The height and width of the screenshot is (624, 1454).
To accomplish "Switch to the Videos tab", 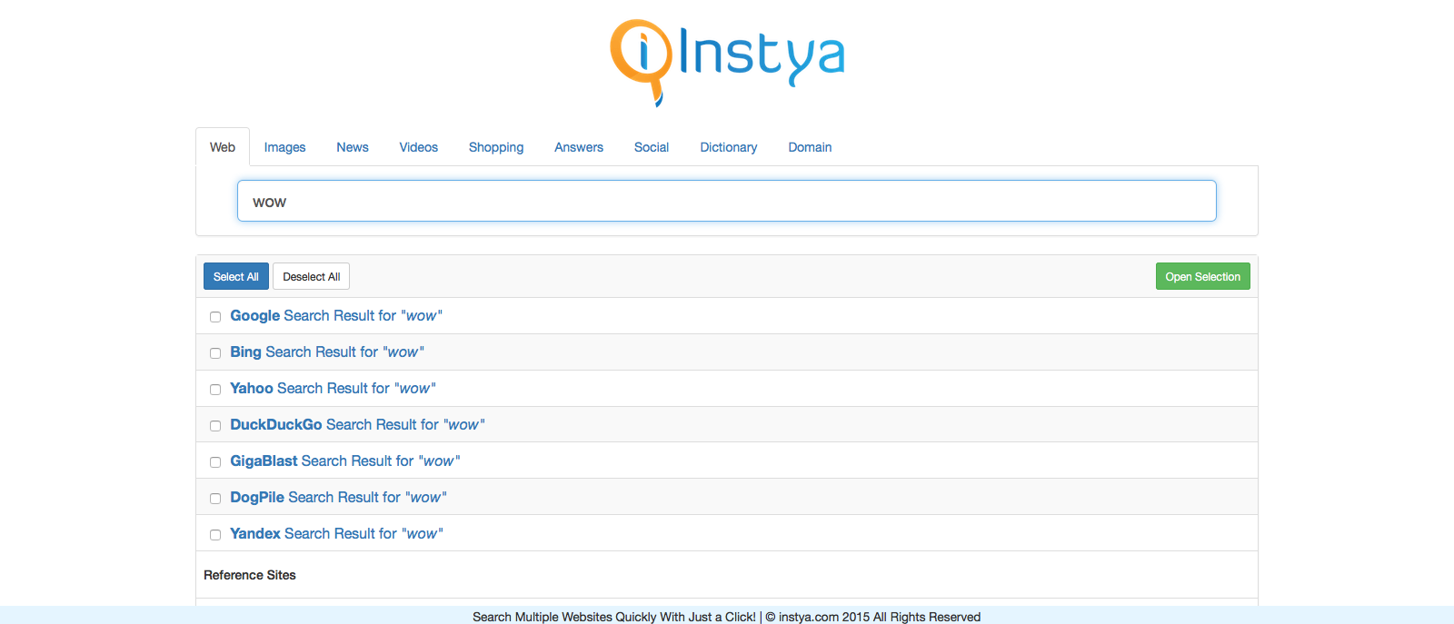I will tap(419, 147).
